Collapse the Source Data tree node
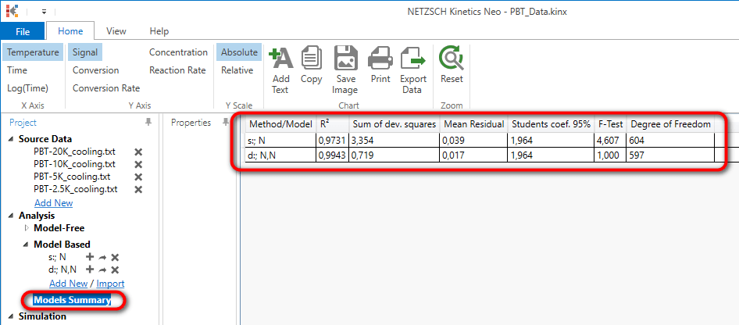 click(11, 139)
